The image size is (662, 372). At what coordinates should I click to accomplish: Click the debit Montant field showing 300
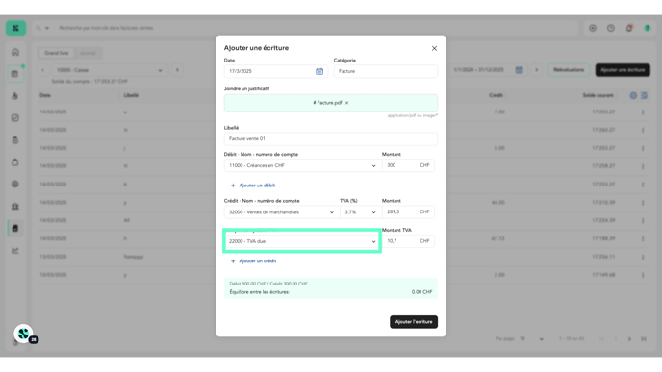pyautogui.click(x=408, y=165)
